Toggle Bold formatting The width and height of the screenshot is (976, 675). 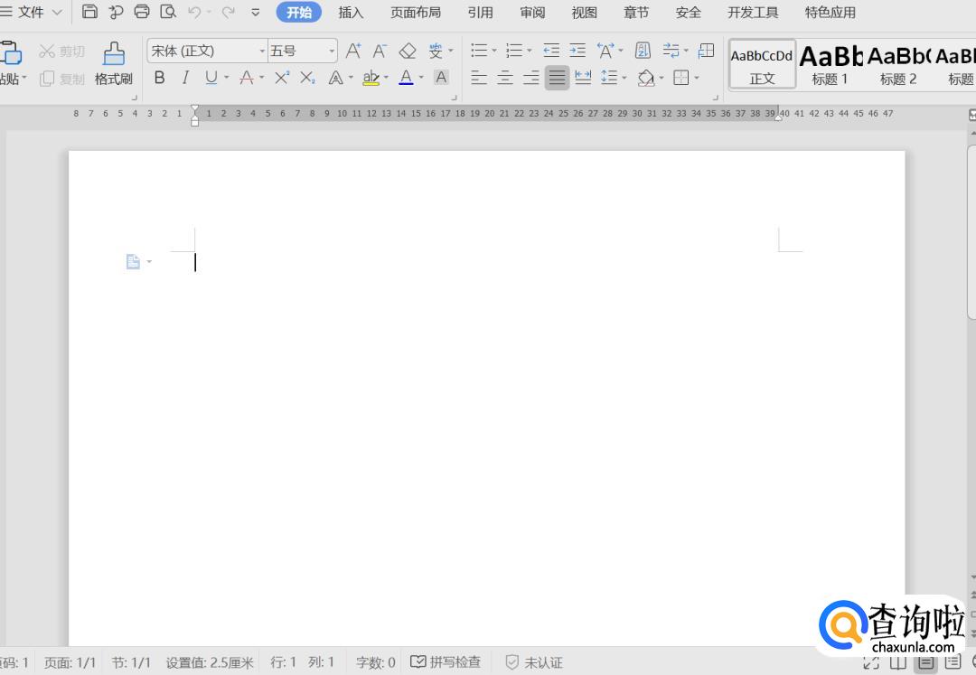160,78
